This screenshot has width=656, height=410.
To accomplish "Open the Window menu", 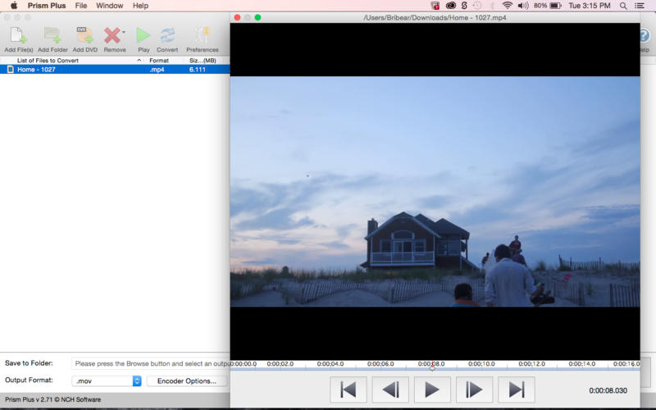I will click(x=110, y=6).
